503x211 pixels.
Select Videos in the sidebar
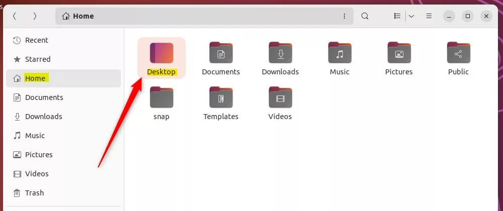(x=63, y=173)
